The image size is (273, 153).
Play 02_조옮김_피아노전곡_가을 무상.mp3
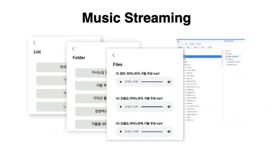[121, 107]
